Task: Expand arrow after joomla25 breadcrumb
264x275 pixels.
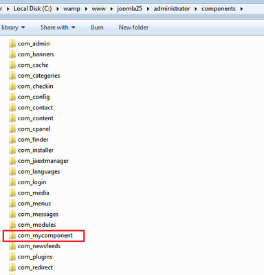Action: point(148,9)
